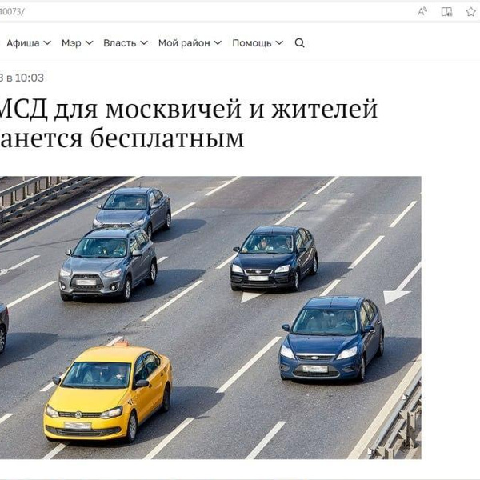Click the publication time 10:03
The width and height of the screenshot is (480, 480).
click(29, 78)
